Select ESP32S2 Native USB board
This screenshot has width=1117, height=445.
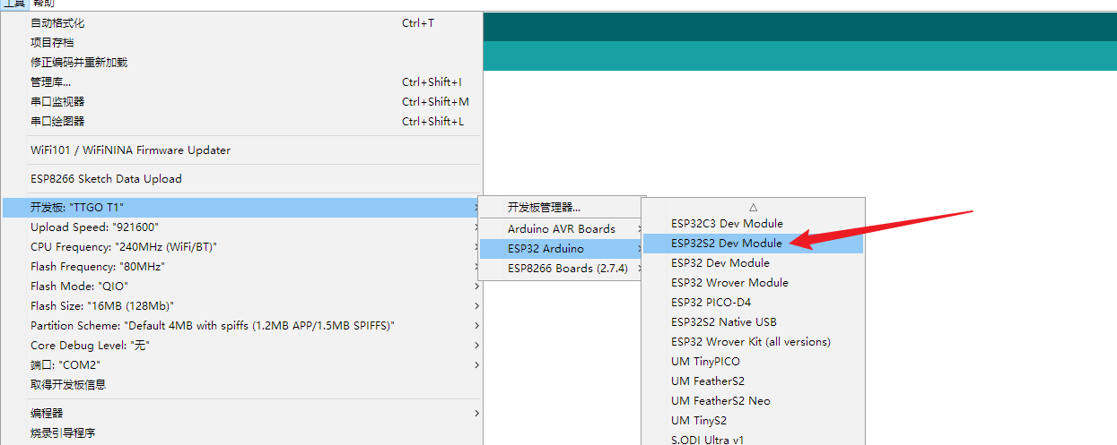pos(754,322)
